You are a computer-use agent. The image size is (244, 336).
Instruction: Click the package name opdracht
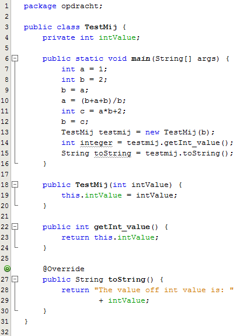tap(80, 6)
